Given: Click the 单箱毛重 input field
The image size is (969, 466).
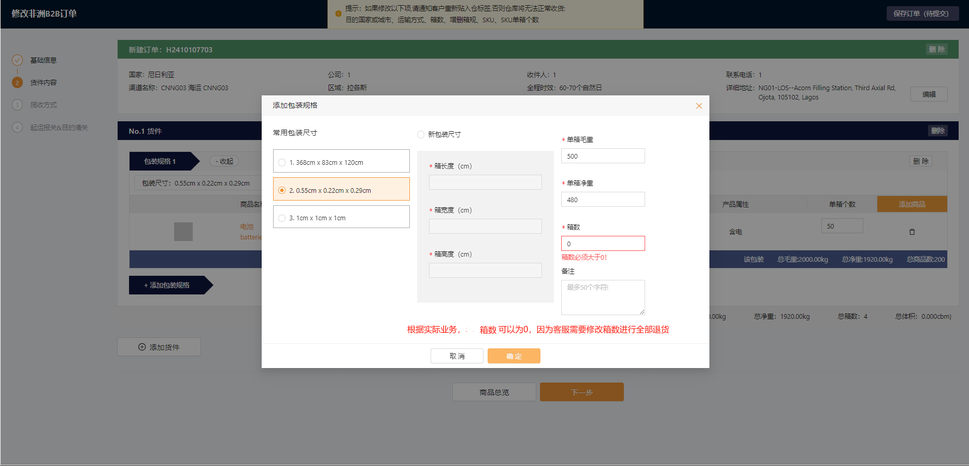Looking at the screenshot, I should (x=603, y=156).
